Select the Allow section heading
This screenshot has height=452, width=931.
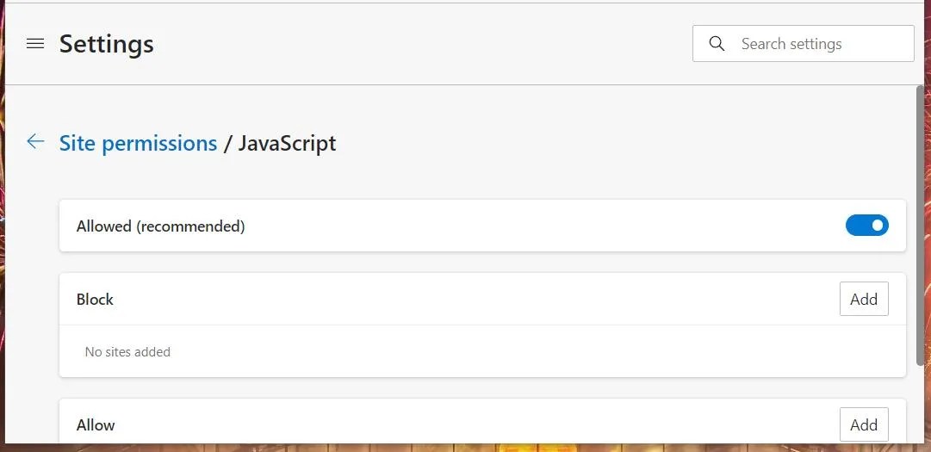coord(96,424)
